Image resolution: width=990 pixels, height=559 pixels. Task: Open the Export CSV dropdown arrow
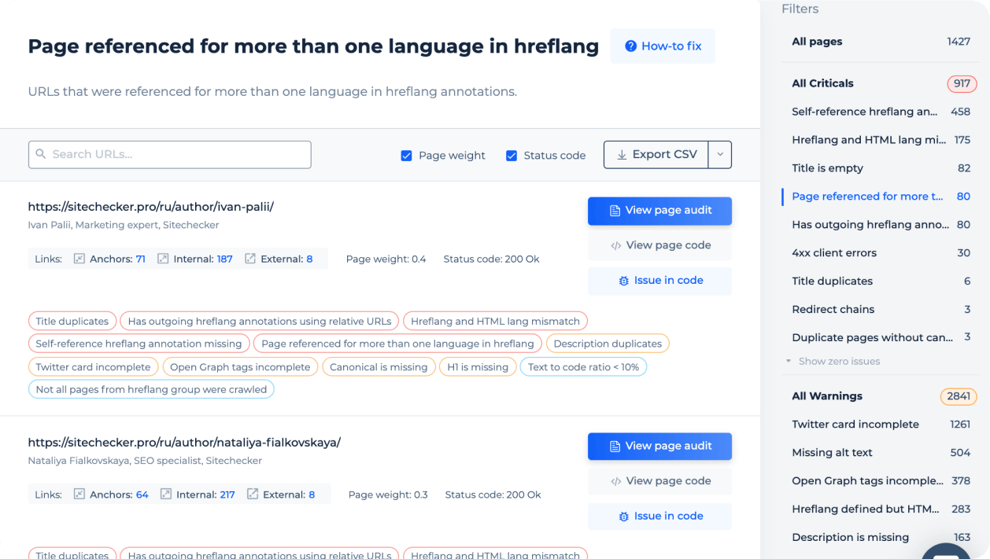click(720, 155)
